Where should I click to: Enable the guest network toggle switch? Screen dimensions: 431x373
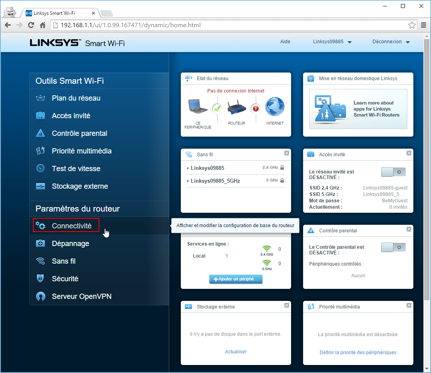click(393, 172)
